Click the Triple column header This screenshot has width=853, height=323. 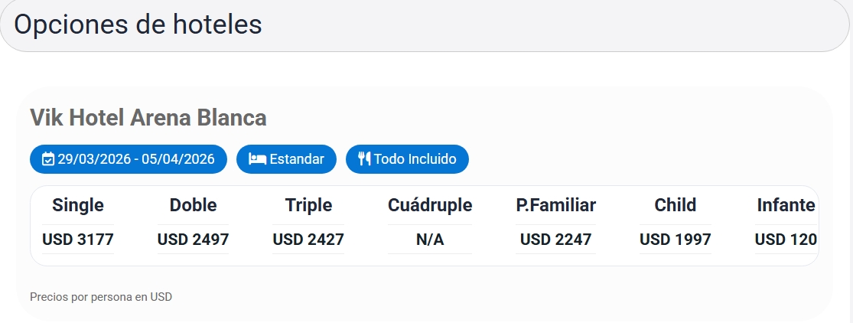308,205
